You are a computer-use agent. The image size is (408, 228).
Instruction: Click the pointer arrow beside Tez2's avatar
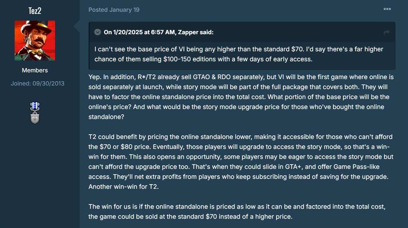[77, 26]
